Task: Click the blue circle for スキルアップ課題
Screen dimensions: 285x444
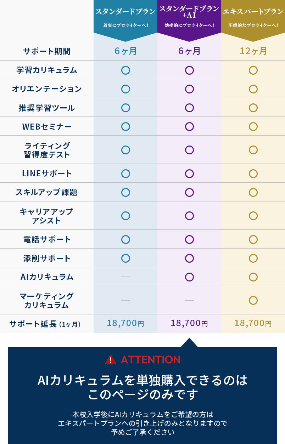Action: 125,192
